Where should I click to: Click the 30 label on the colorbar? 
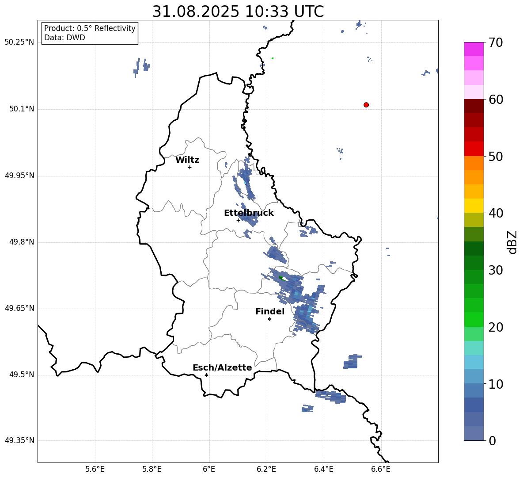(x=495, y=270)
